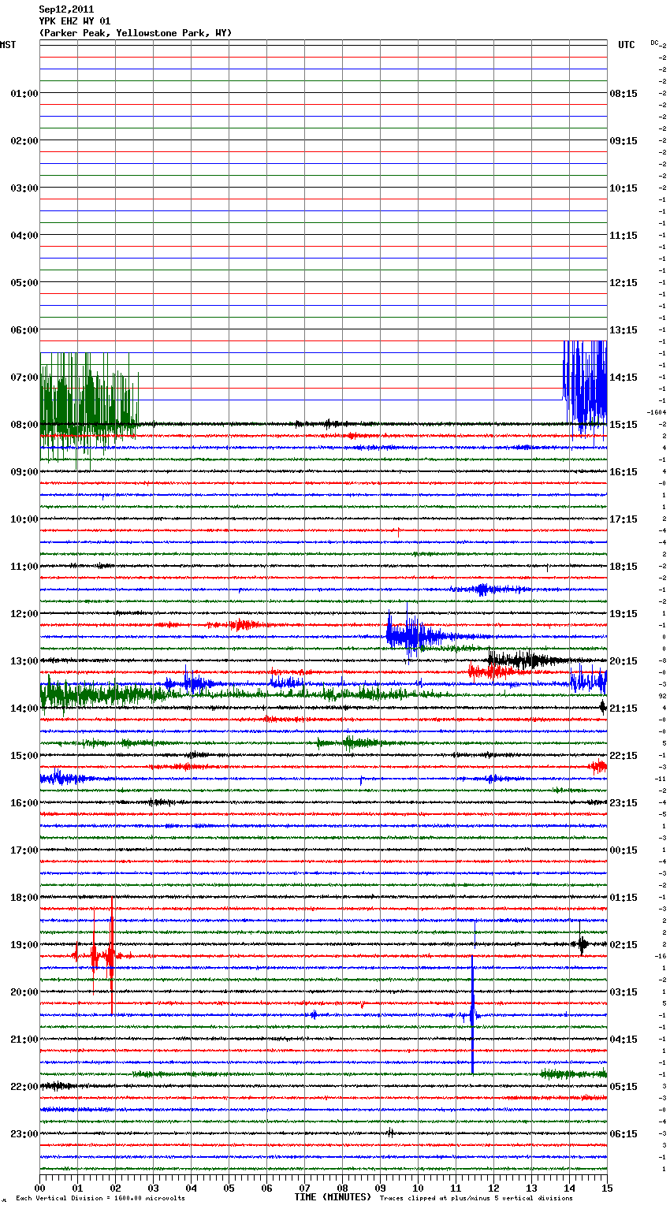Click the "TIME (MINUTES)" axis title
This screenshot has width=670, height=1209.
click(333, 1197)
